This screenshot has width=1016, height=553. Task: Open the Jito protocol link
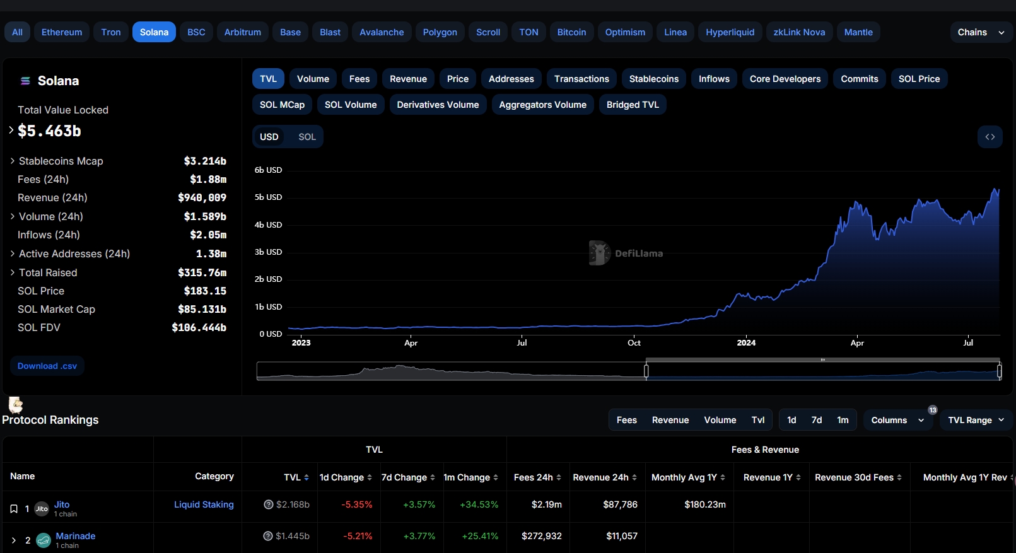click(62, 504)
